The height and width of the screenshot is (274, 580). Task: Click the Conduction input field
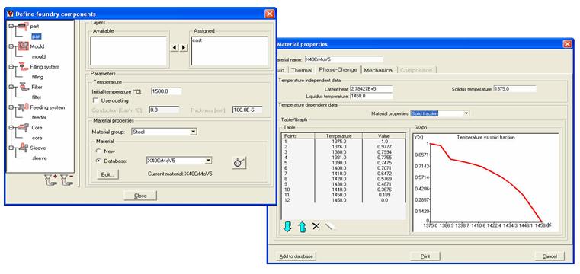pos(164,110)
